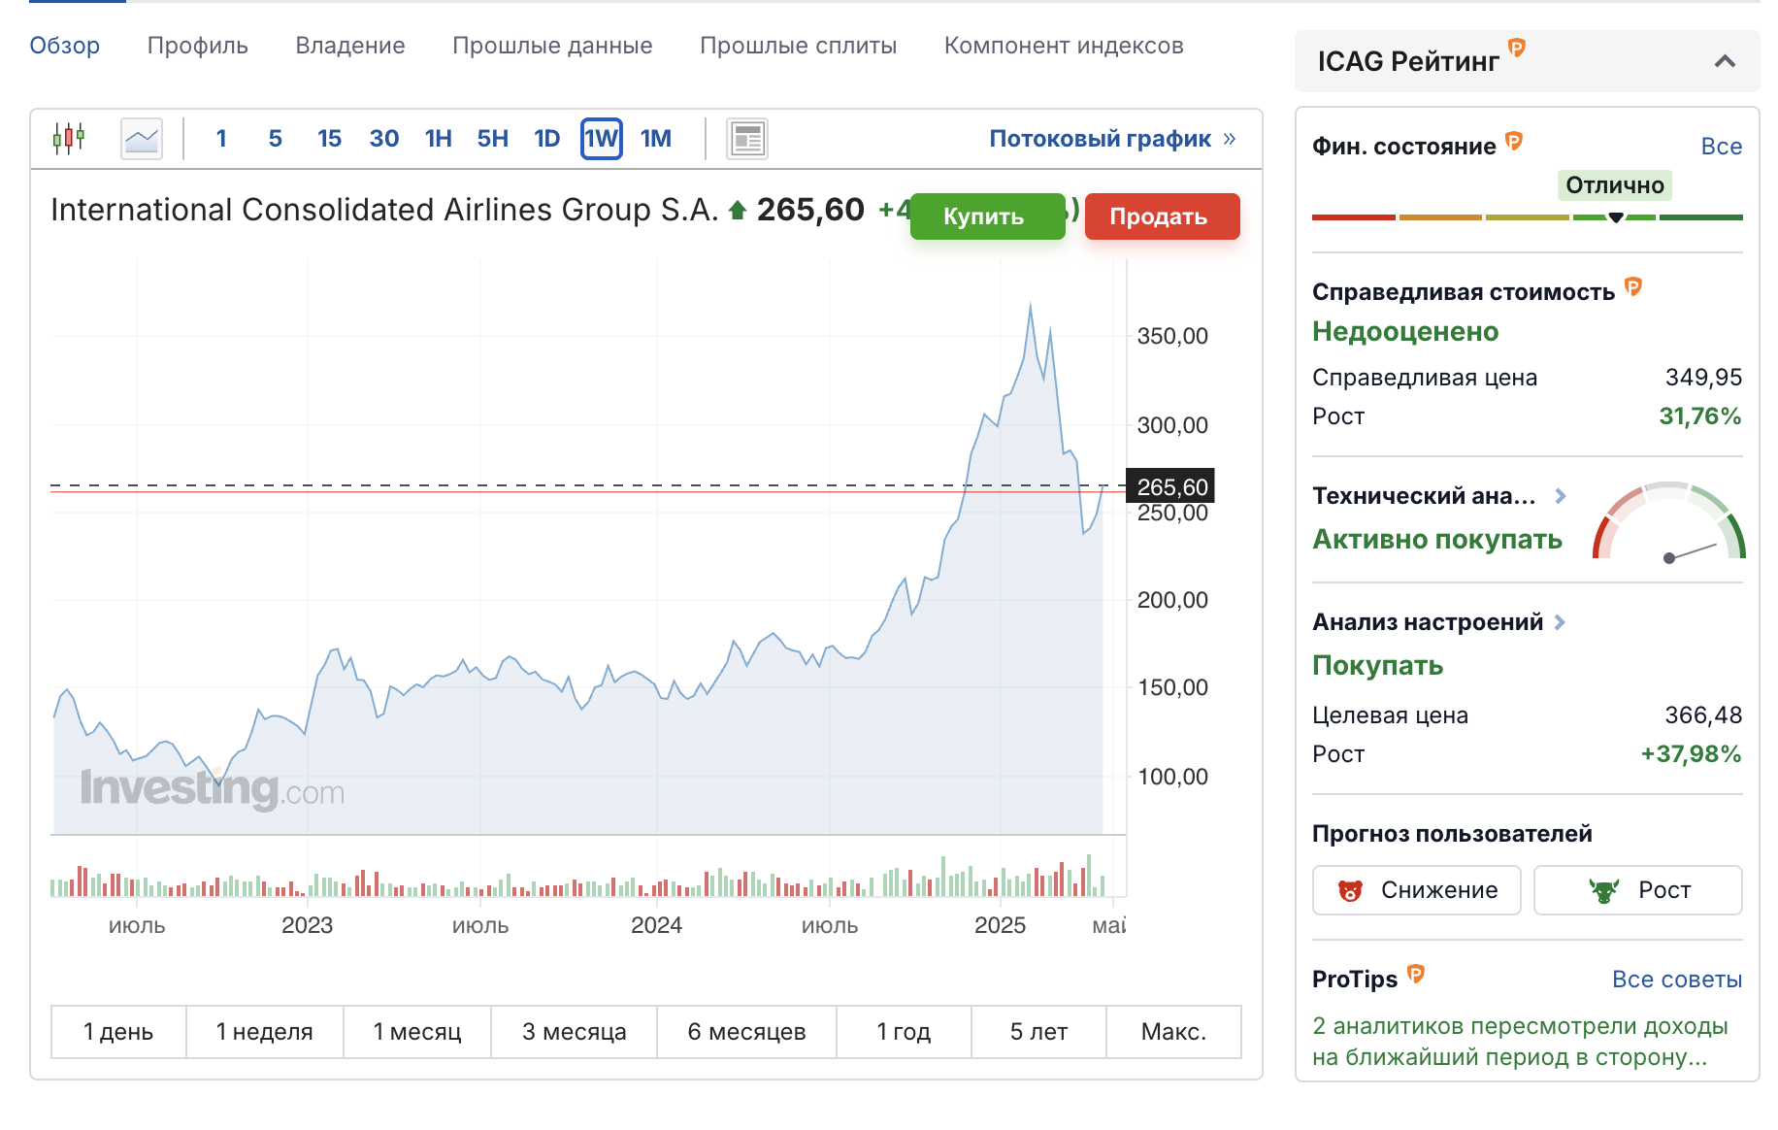
Task: Click the Анализ настроений heading
Action: (1428, 622)
